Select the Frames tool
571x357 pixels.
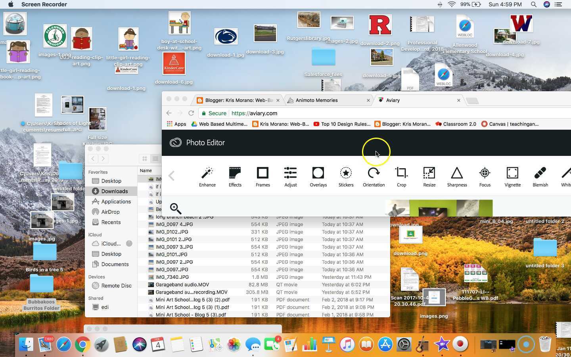(x=263, y=177)
